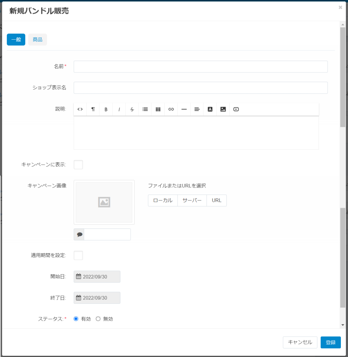Open the 開始日 date field
The width and height of the screenshot is (348, 357).
click(97, 277)
